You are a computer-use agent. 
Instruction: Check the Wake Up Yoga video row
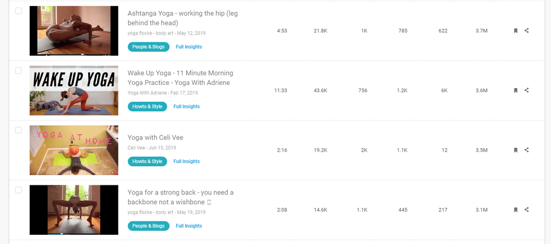pyautogui.click(x=18, y=70)
